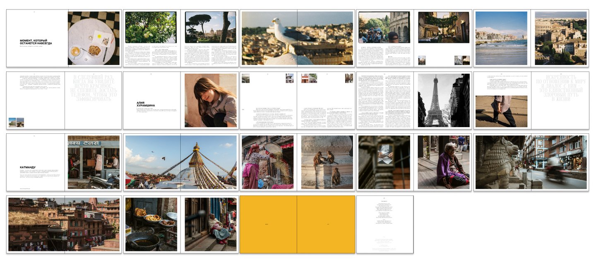Viewport: 596px width, 263px height.
Task: Open the black-and-white Eiffel Tower photo
Action: coord(444,100)
